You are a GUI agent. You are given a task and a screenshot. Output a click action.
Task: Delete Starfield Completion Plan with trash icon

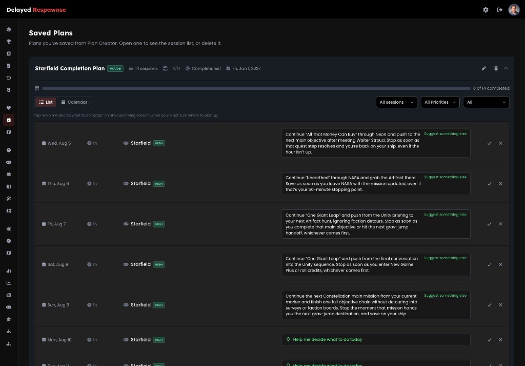point(496,68)
